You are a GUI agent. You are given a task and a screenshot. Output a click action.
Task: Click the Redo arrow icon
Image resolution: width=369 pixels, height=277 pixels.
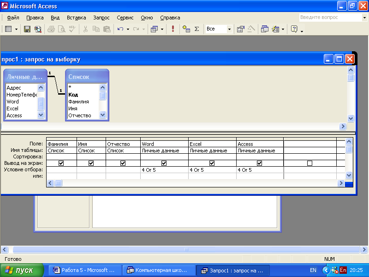[x=136, y=29]
